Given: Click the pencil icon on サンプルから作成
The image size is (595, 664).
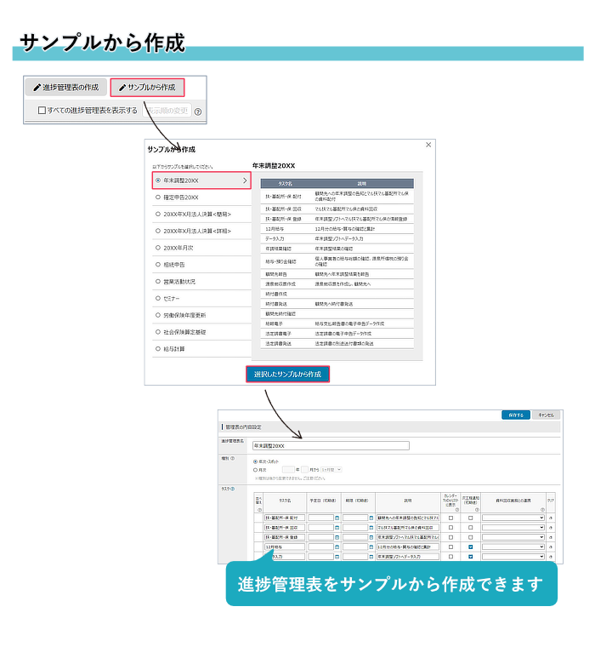Looking at the screenshot, I should coord(122,88).
